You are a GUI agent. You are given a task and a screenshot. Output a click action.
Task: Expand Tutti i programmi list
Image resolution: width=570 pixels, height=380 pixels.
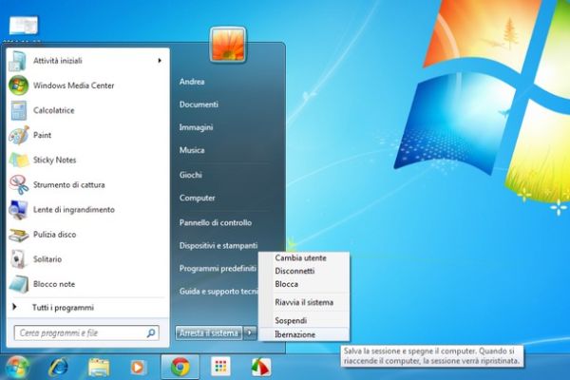coord(63,308)
